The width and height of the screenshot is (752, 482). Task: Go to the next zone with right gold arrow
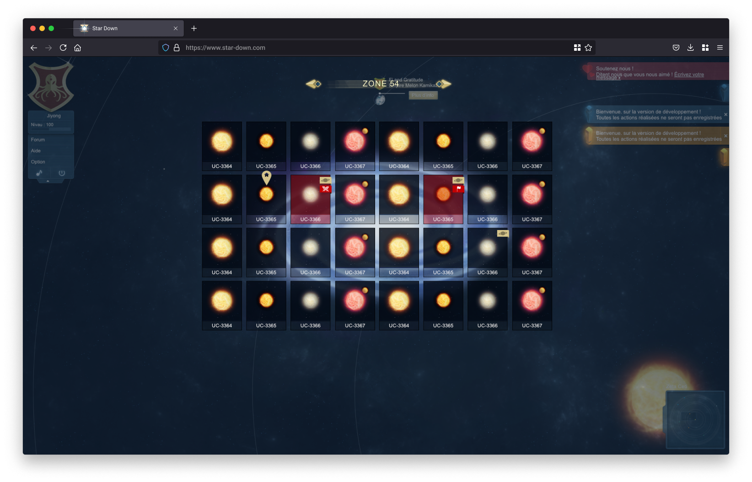point(444,84)
